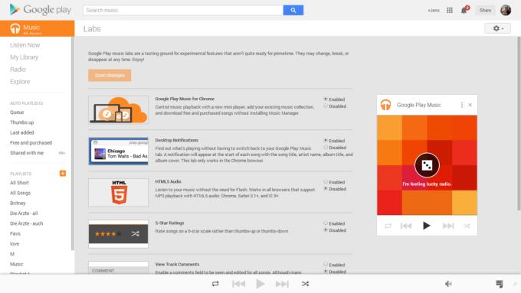Click the Share button
This screenshot has width=521, height=293.
coord(485,10)
